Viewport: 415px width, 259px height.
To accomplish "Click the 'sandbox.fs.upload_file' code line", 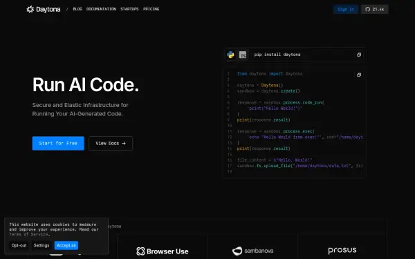I will (x=299, y=166).
